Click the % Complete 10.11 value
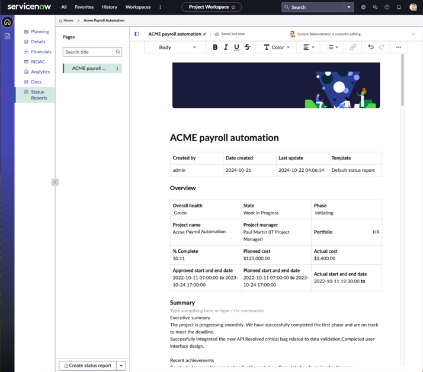423x372 pixels. point(178,258)
